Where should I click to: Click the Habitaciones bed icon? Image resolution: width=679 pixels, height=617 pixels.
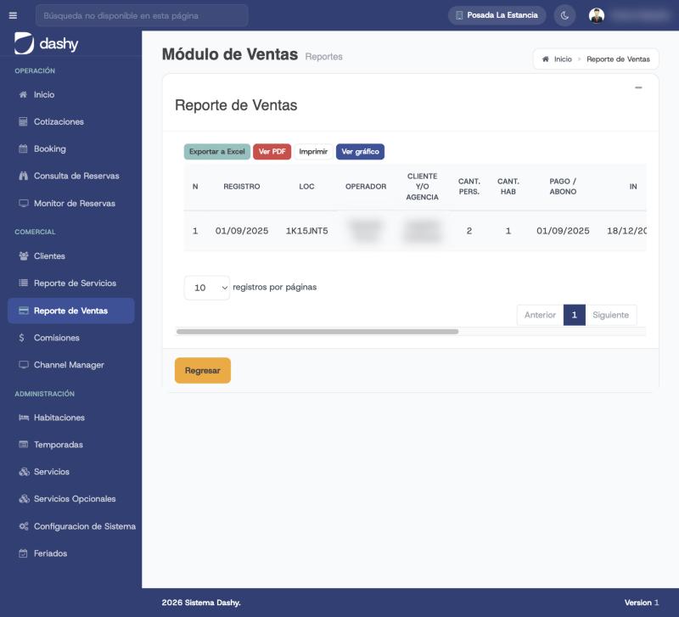pyautogui.click(x=24, y=418)
